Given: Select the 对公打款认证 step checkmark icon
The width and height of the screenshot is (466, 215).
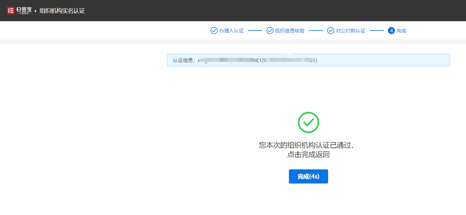Looking at the screenshot, I should [331, 31].
